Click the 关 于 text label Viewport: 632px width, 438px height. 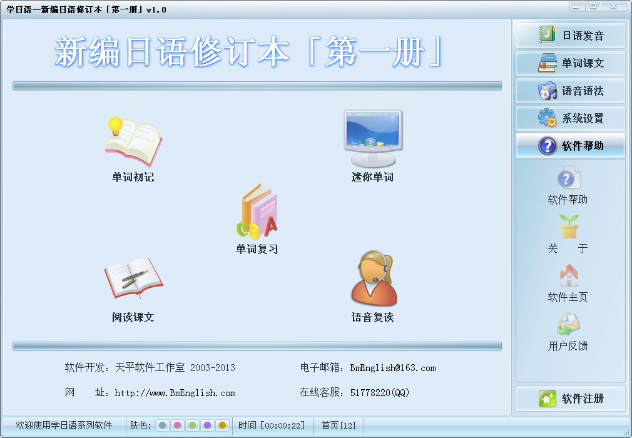(x=568, y=248)
